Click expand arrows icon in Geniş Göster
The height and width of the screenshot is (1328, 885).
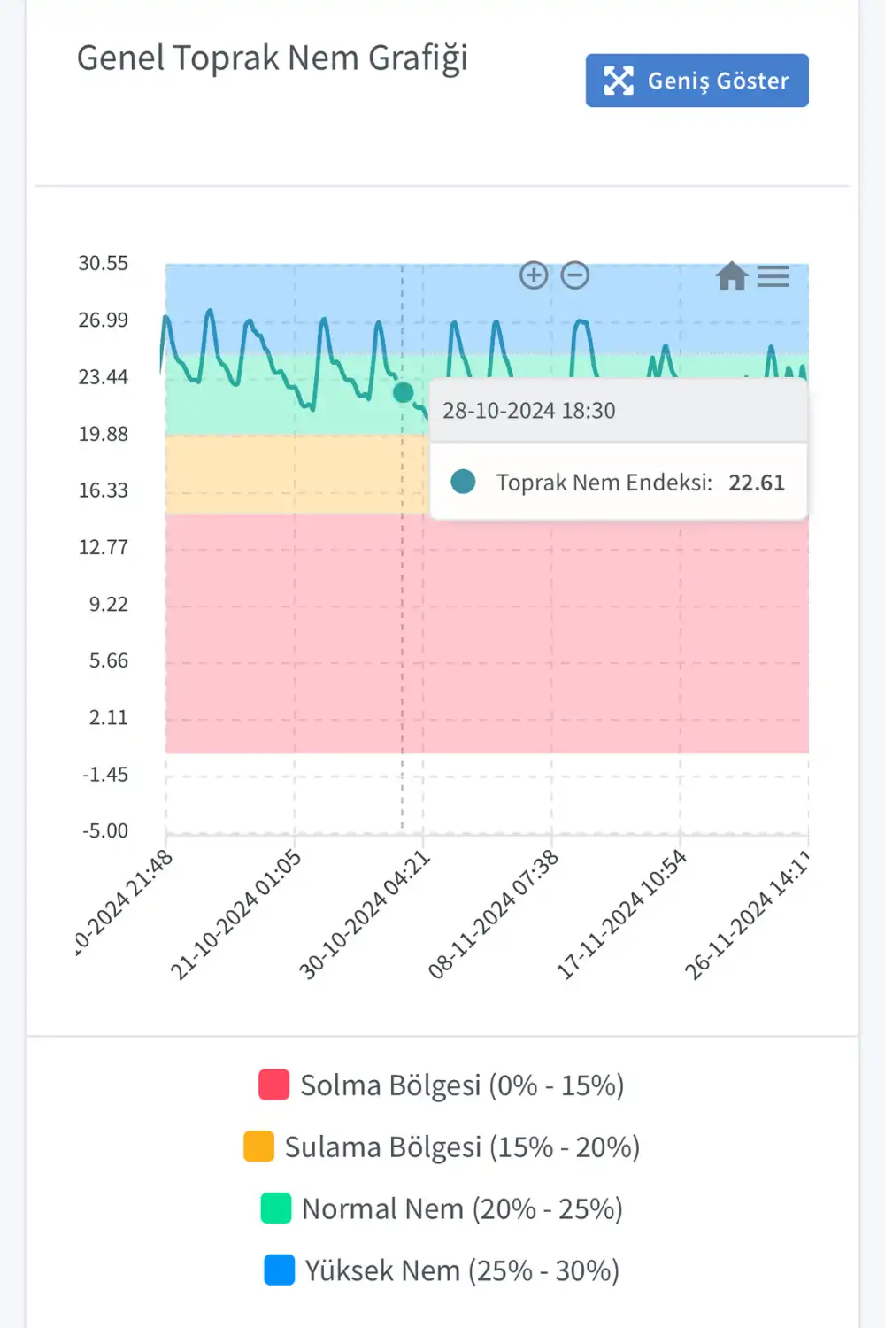click(619, 81)
